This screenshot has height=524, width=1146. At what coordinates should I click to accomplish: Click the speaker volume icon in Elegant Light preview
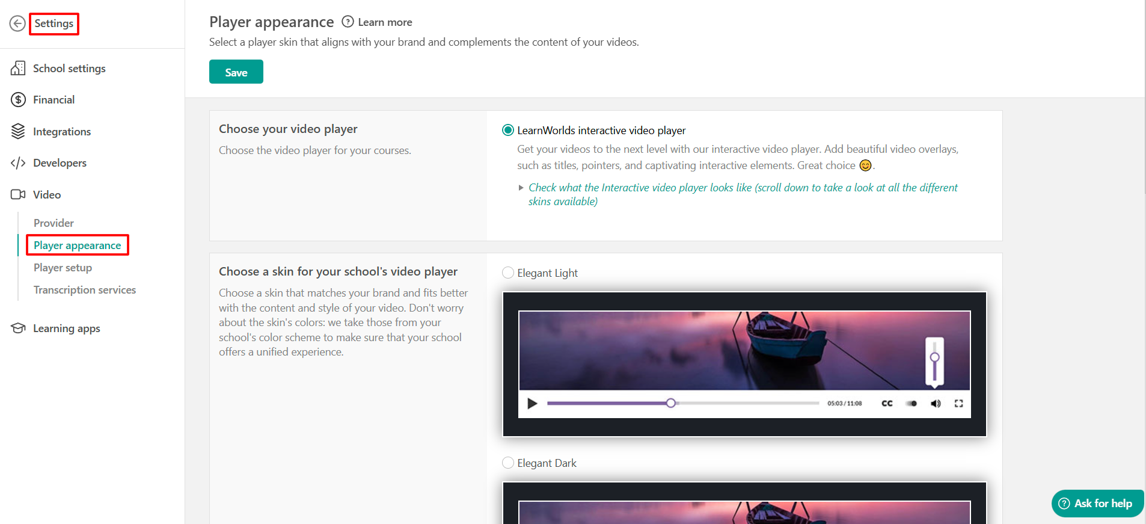tap(936, 403)
